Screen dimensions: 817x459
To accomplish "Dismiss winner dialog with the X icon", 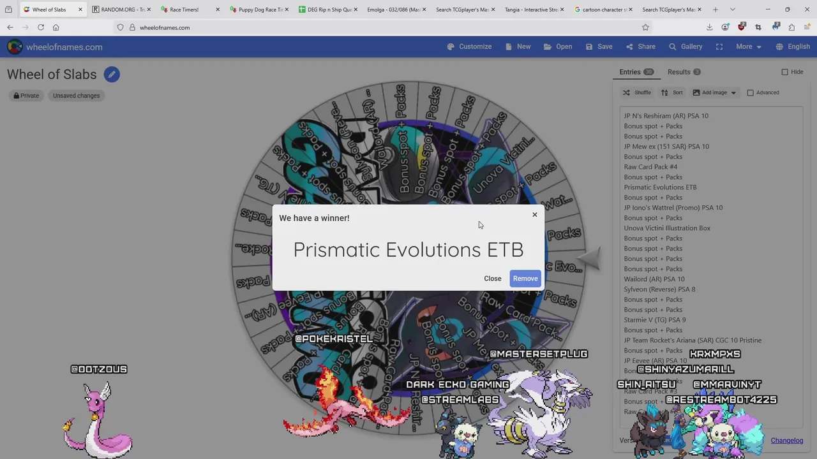I will pyautogui.click(x=535, y=214).
